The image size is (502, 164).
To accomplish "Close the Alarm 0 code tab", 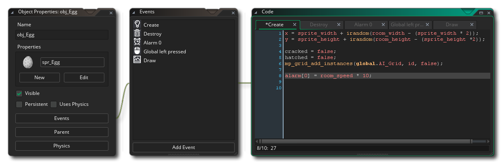I will [x=383, y=25].
